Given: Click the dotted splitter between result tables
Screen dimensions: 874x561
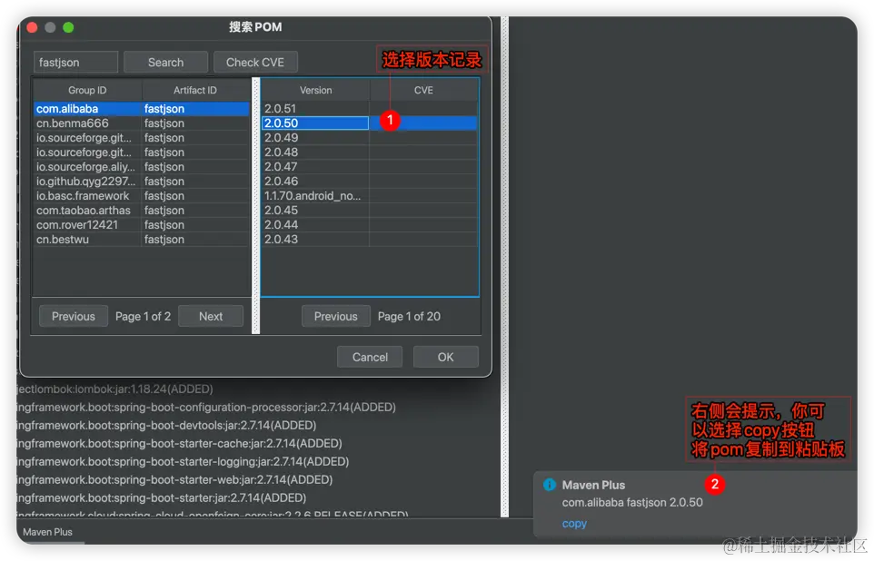Looking at the screenshot, I should 256,205.
